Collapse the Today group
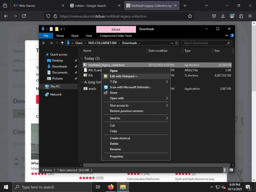This screenshot has width=256, height=192. (x=82, y=58)
